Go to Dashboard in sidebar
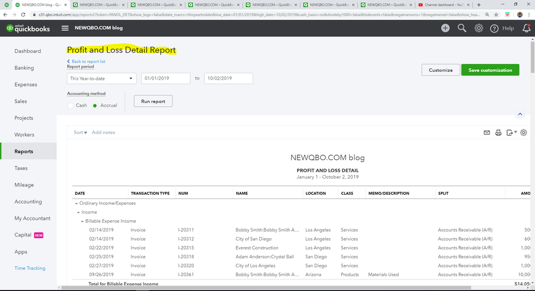The image size is (535, 291). 28,51
